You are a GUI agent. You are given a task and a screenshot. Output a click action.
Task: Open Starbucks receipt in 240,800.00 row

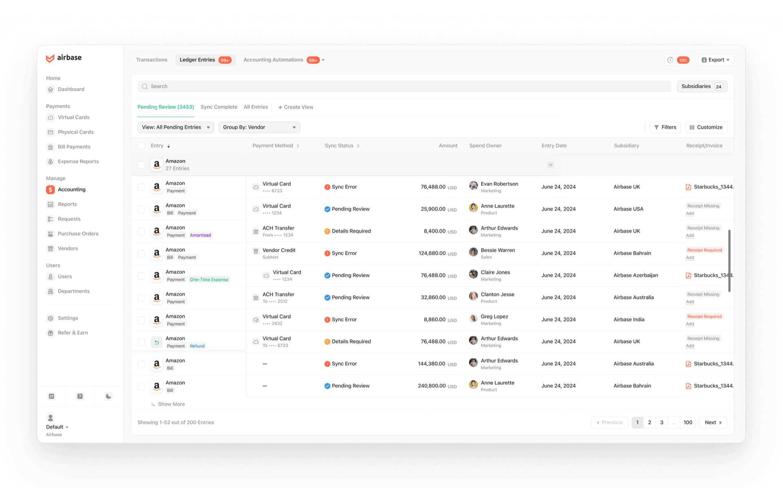[x=710, y=386]
